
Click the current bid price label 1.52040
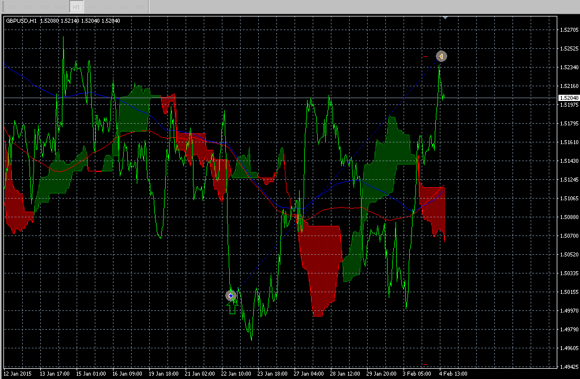tap(569, 98)
